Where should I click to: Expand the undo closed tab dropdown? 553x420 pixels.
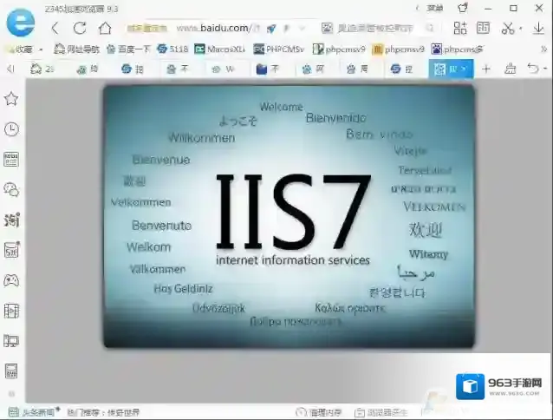pos(543,69)
